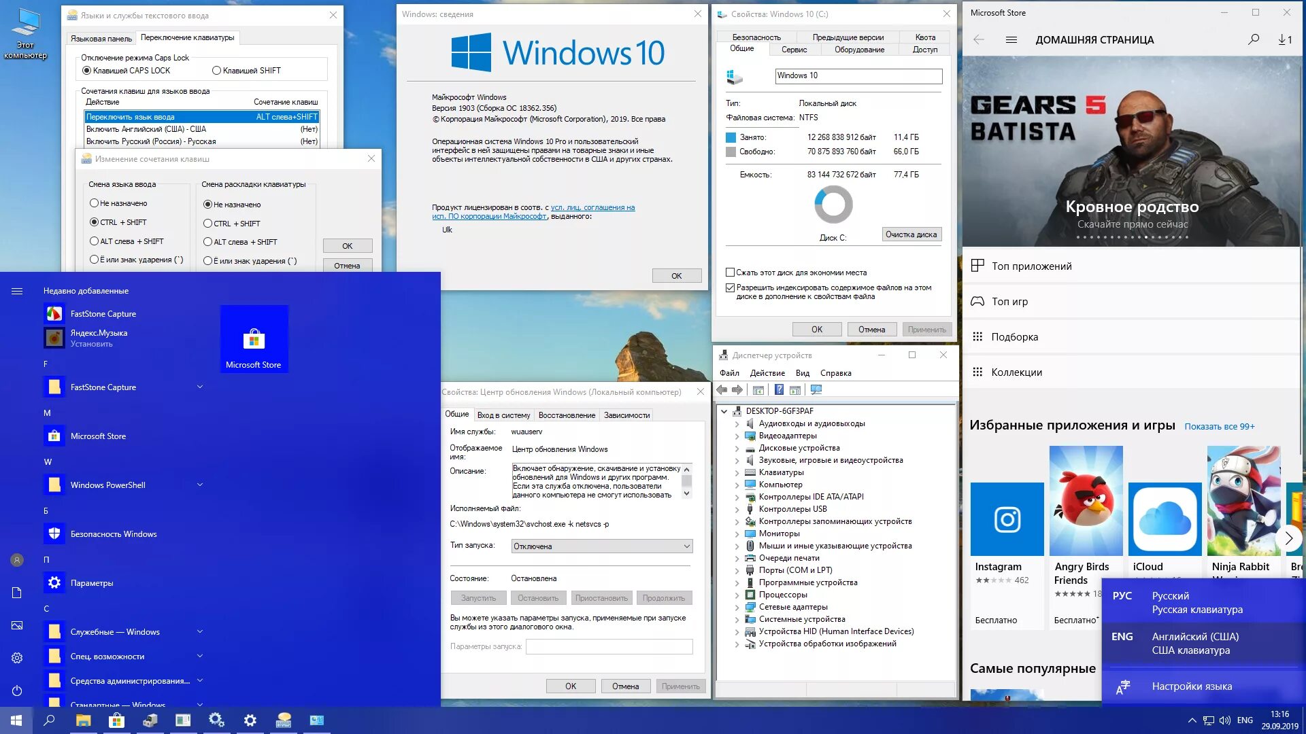Image resolution: width=1306 pixels, height=734 pixels.
Task: Open Pictures icon in Start menu sidebar
Action: click(17, 625)
